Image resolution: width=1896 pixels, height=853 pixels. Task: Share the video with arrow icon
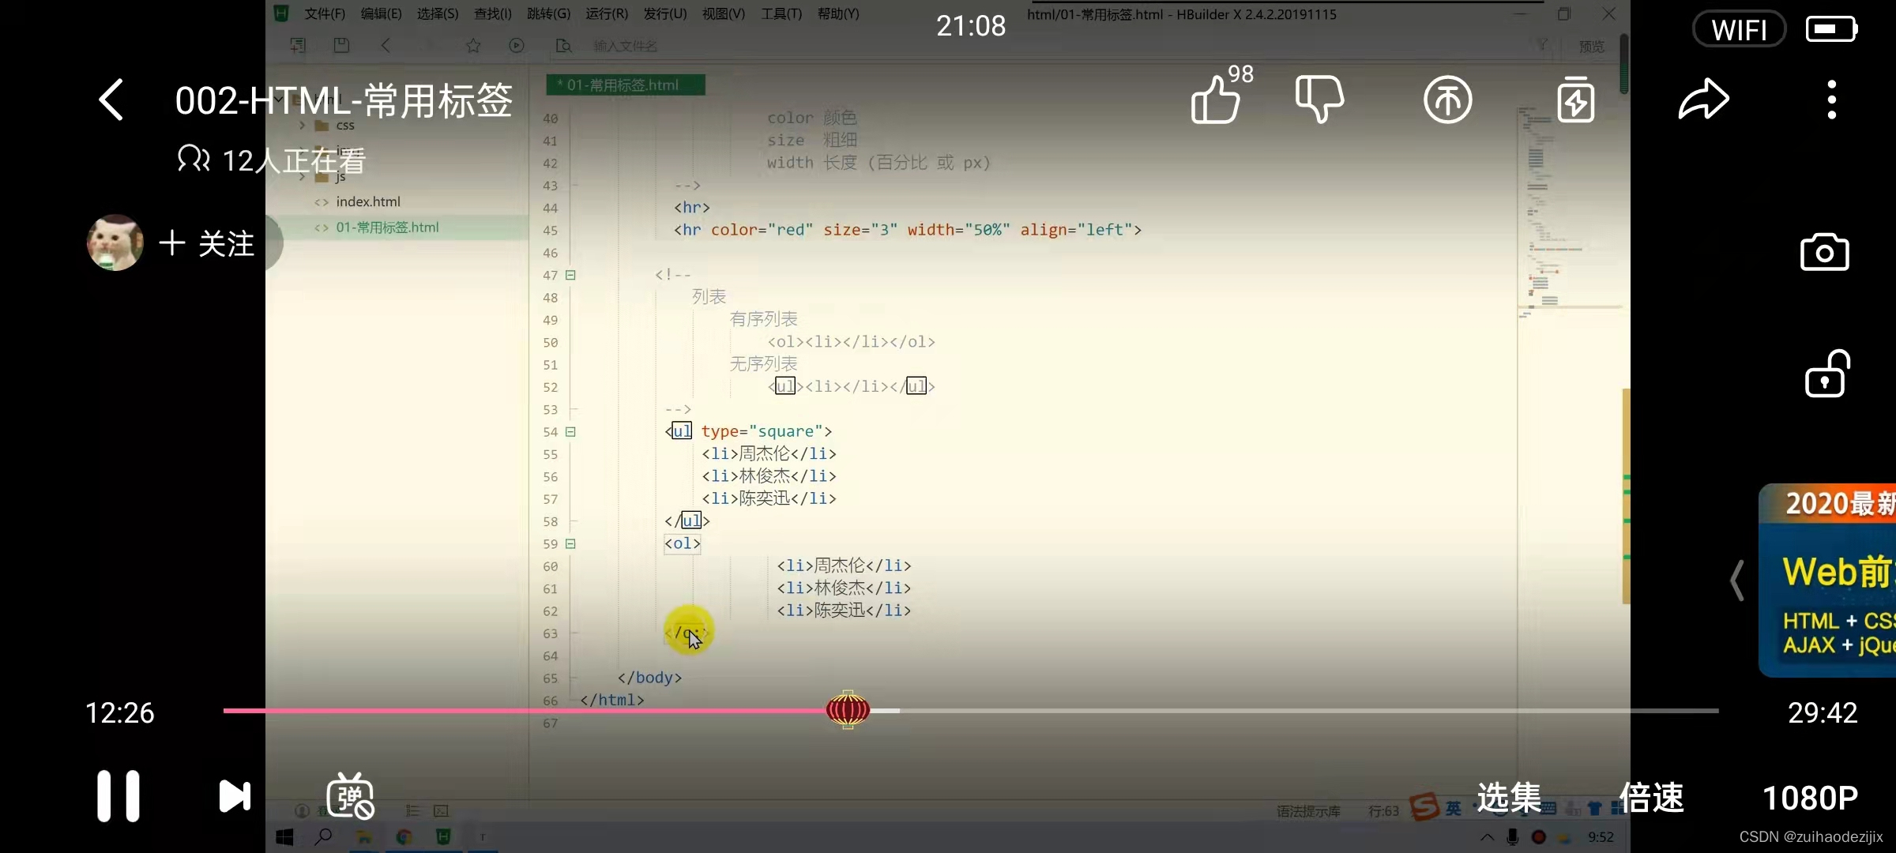point(1703,100)
